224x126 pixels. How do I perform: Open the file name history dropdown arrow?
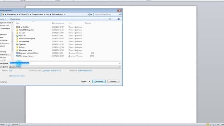120,63
